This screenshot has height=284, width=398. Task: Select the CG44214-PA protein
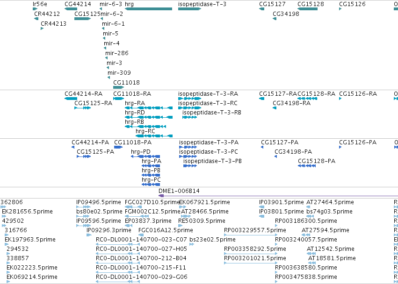click(73, 147)
